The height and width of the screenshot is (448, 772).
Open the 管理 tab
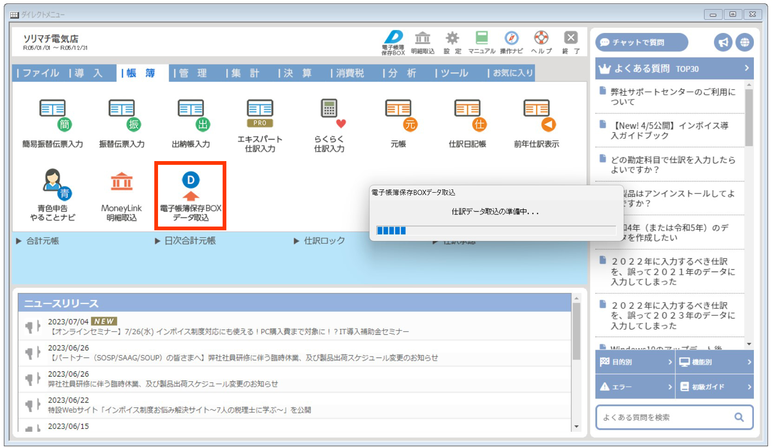pyautogui.click(x=195, y=73)
